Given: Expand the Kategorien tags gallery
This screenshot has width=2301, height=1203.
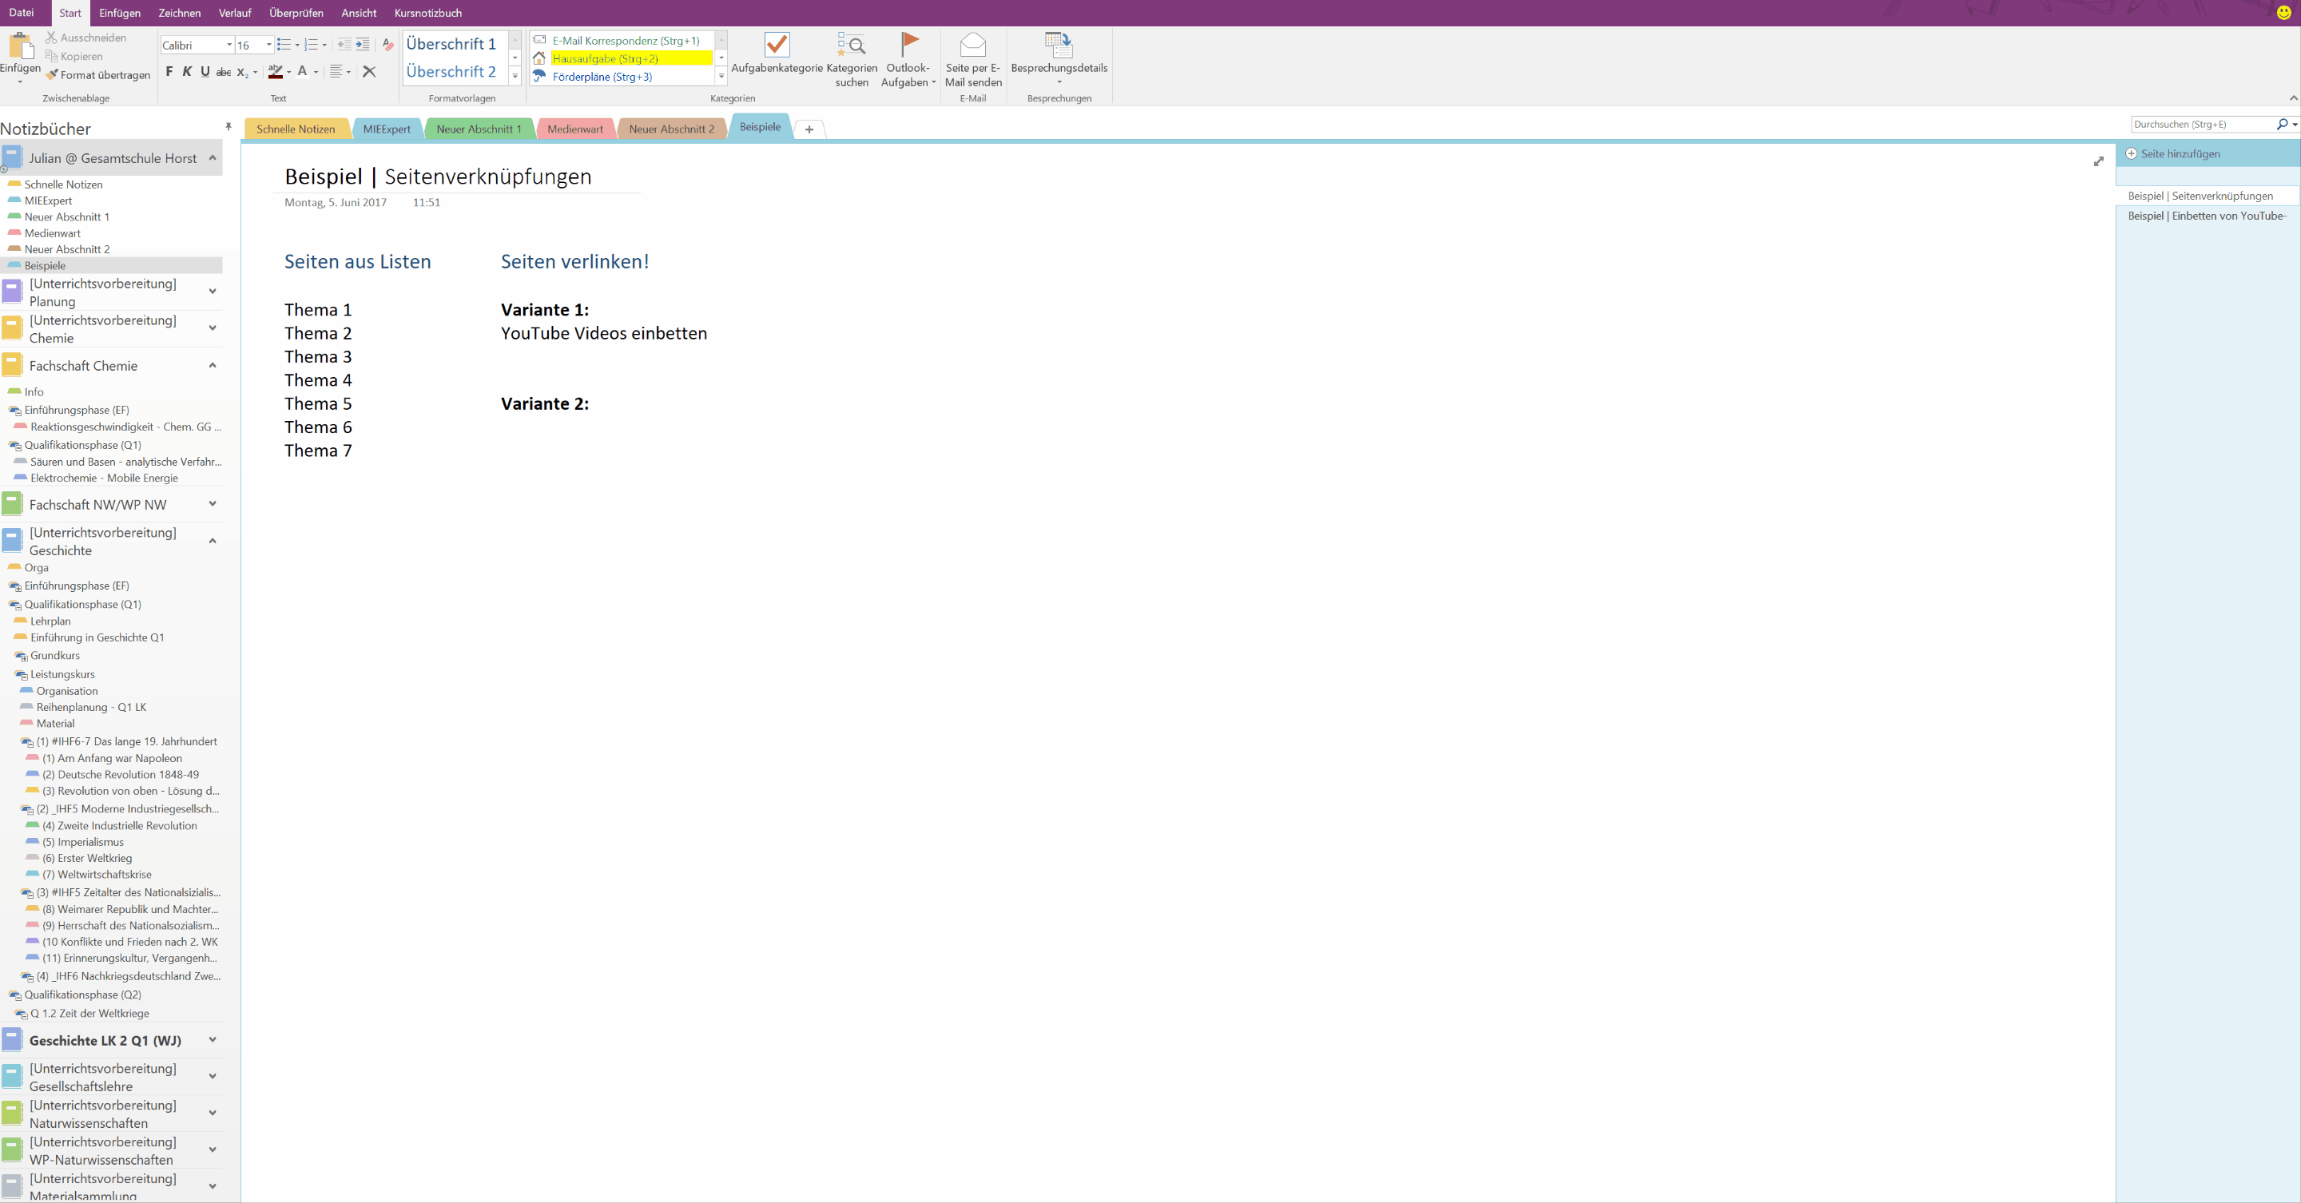Looking at the screenshot, I should [721, 77].
